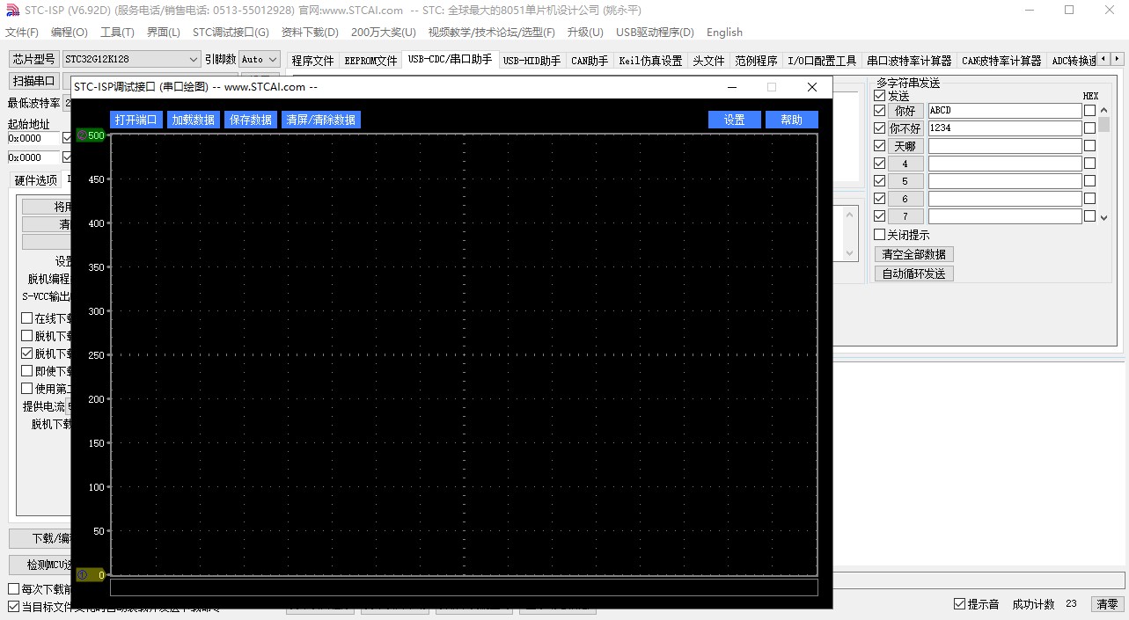The width and height of the screenshot is (1129, 620).
Task: Switch to 串口波特率计算器 tab
Action: click(909, 61)
